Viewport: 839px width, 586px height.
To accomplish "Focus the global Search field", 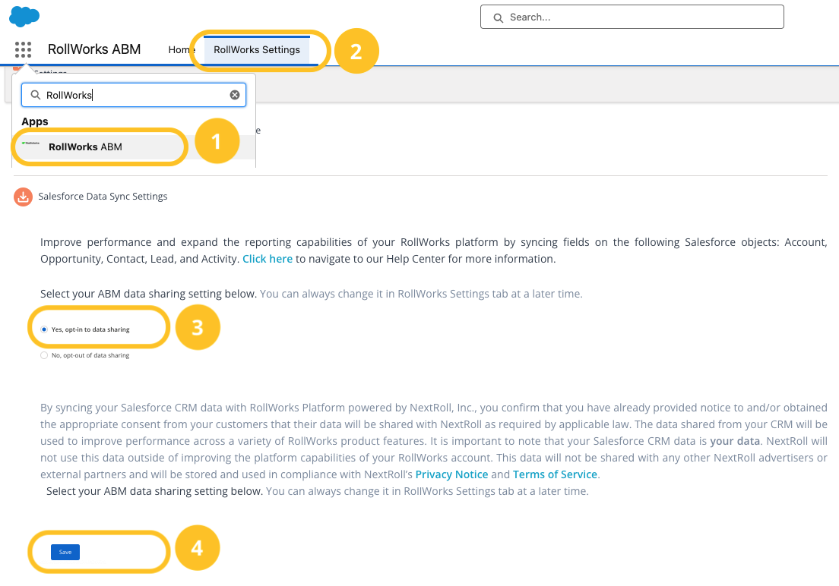I will (x=638, y=17).
